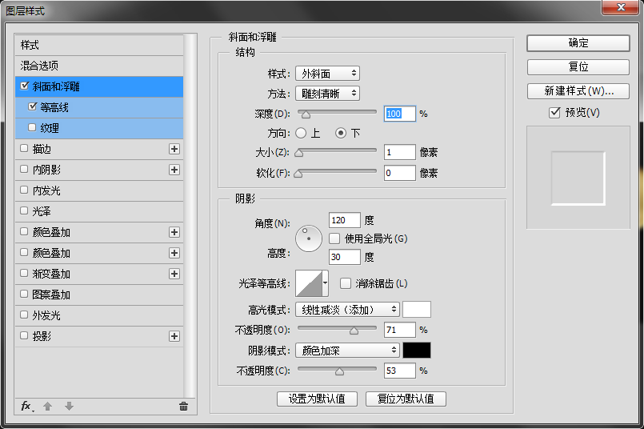Select the 光泽 row label
The image size is (644, 429).
tap(42, 211)
